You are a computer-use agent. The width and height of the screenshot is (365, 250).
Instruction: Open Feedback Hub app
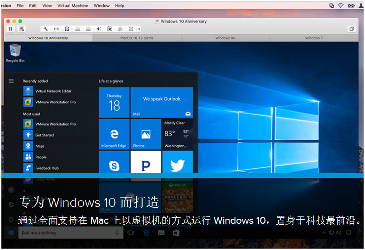coord(41,168)
